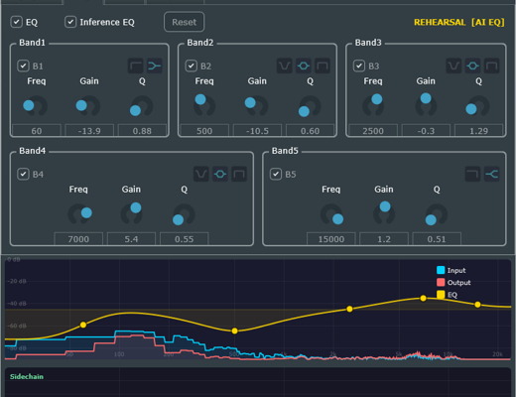
Task: Select the band-pass filter icon in Band3
Action: (492, 66)
